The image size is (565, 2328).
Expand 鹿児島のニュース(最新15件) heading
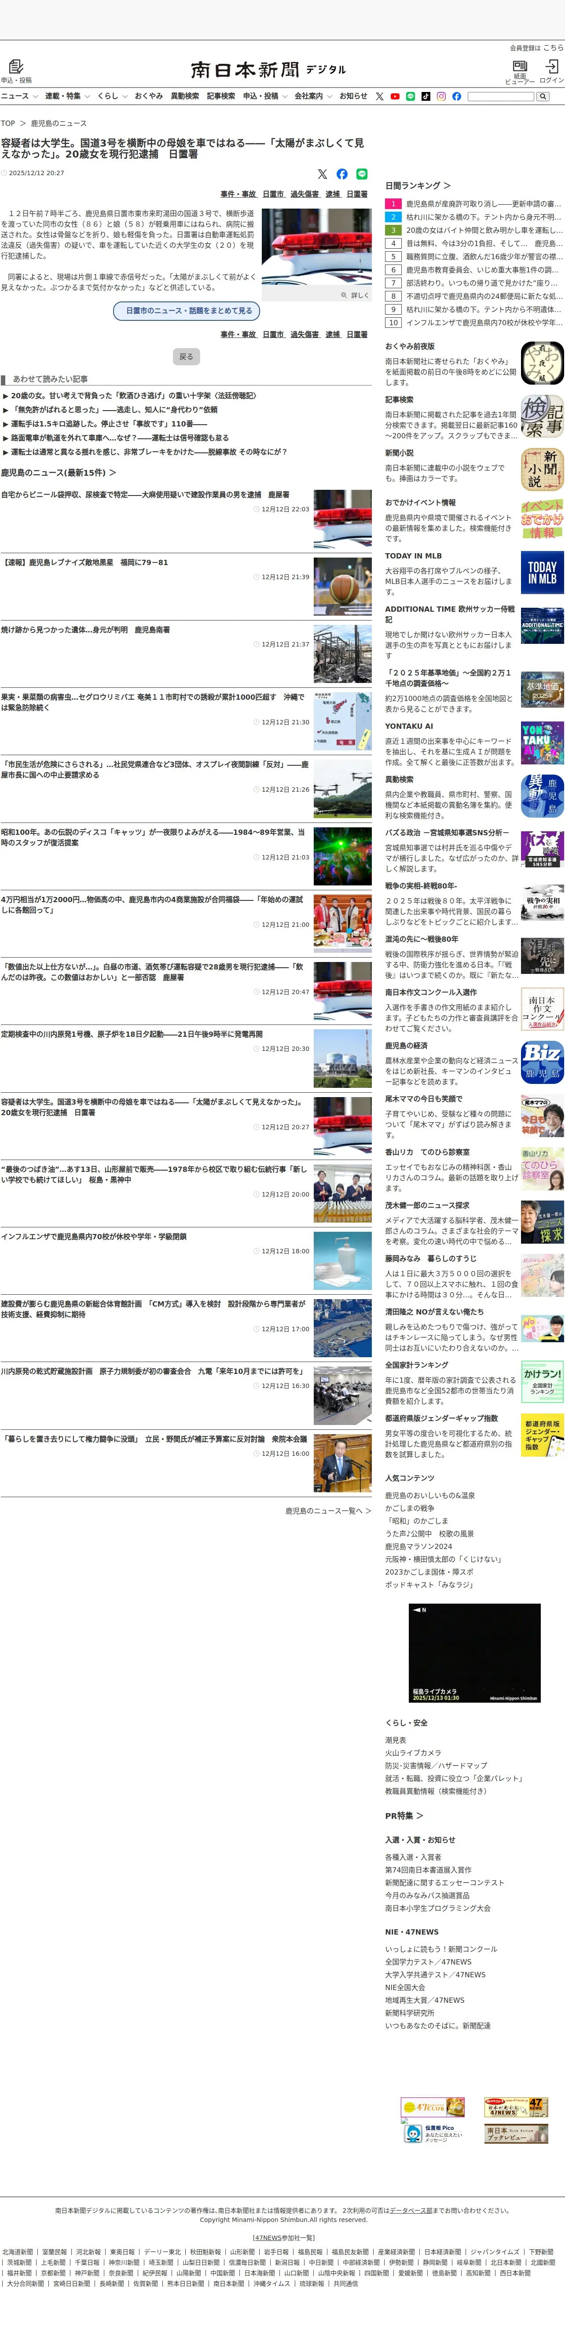point(59,472)
